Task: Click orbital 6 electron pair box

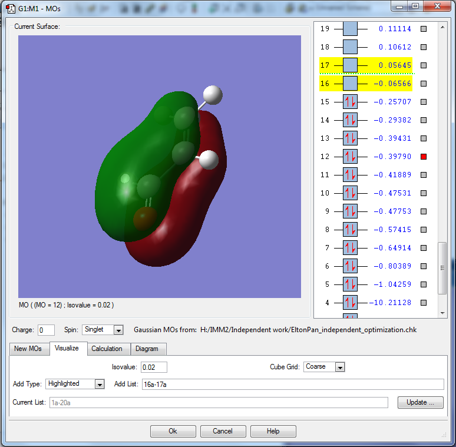Action: click(350, 266)
